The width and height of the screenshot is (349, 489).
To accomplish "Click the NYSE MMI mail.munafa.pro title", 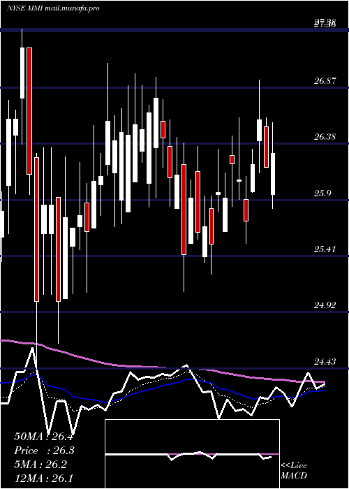I will pyautogui.click(x=53, y=8).
